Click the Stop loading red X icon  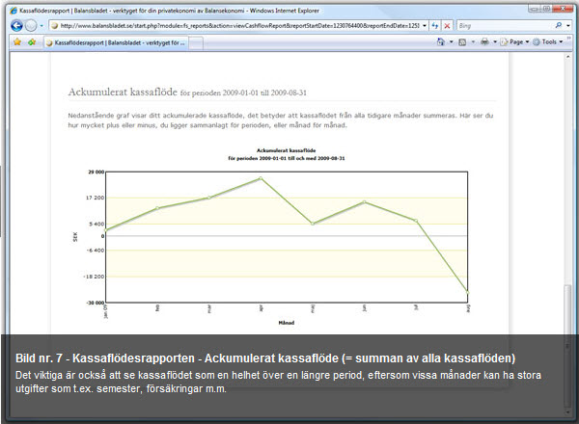click(x=445, y=25)
